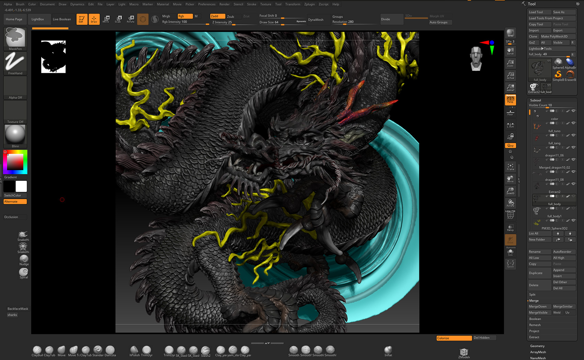The width and height of the screenshot is (584, 360).
Task: Pick the hPolish brush
Action: [134, 351]
